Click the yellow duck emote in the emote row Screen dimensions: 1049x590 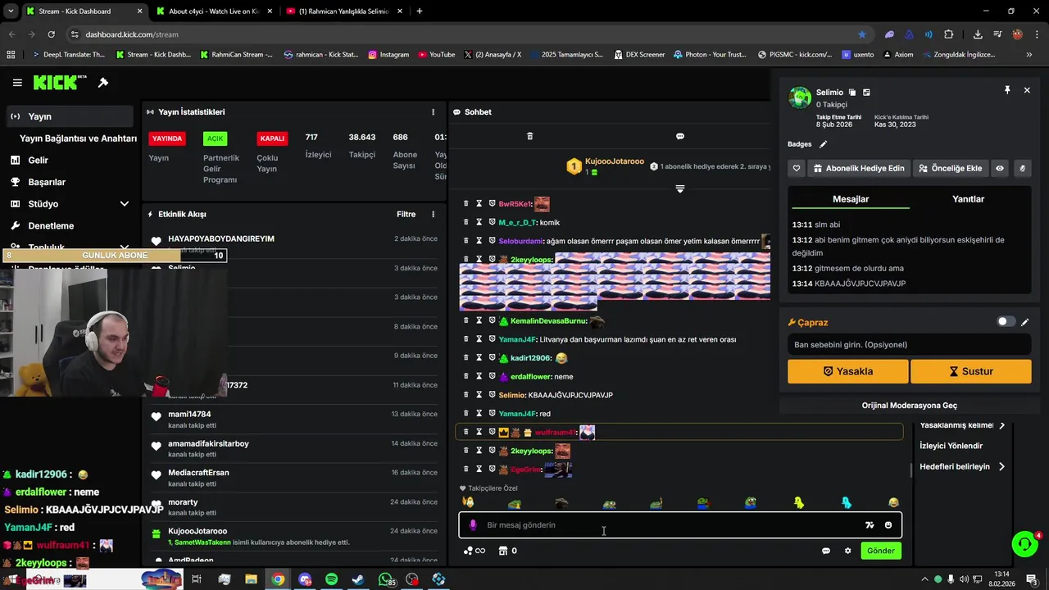[x=799, y=502]
